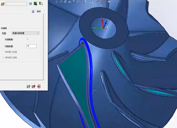Click the first icon in the viewport view toolbar

(x=56, y=2)
